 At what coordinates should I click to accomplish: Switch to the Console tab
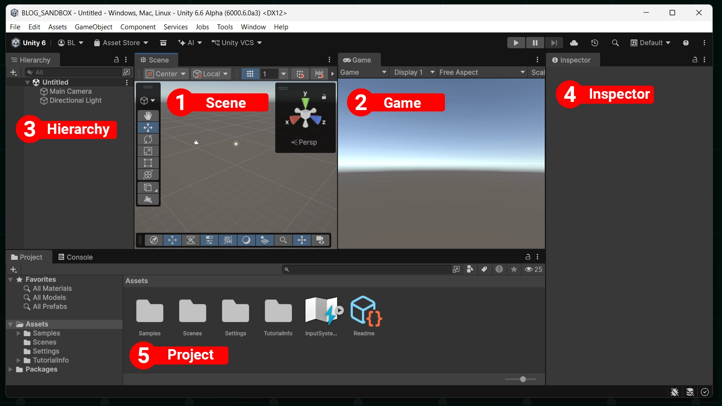pos(75,257)
